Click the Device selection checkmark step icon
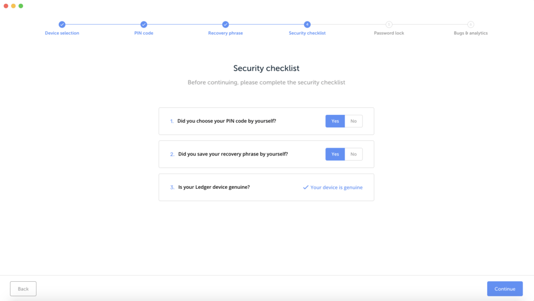This screenshot has height=301, width=534. coord(62,24)
